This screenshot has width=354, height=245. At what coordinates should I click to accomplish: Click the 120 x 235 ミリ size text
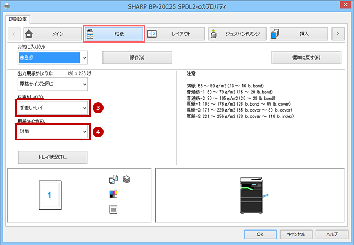tap(79, 73)
